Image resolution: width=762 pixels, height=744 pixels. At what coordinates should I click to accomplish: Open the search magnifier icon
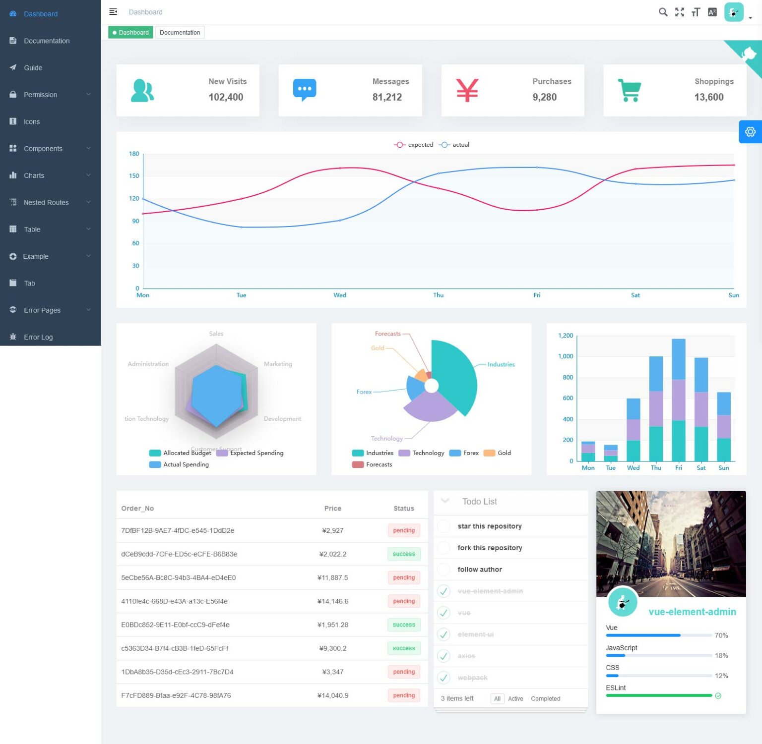[x=663, y=12]
